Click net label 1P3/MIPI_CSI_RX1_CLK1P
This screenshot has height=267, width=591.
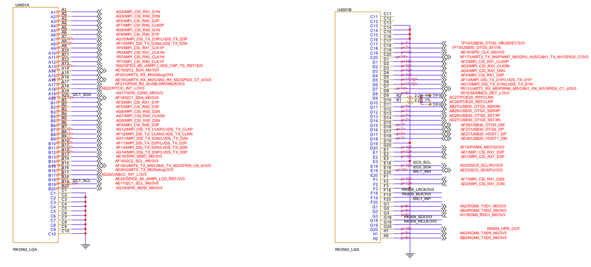pyautogui.click(x=139, y=48)
